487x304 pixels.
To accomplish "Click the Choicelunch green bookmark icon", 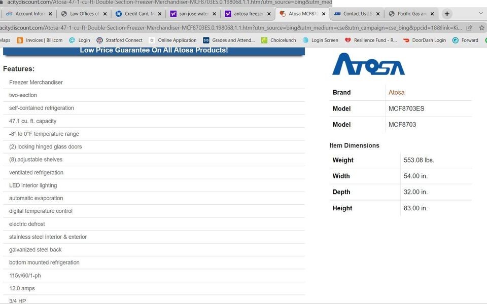I will (264, 40).
